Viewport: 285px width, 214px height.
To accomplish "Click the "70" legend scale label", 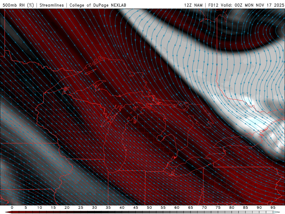I will click(x=204, y=208).
